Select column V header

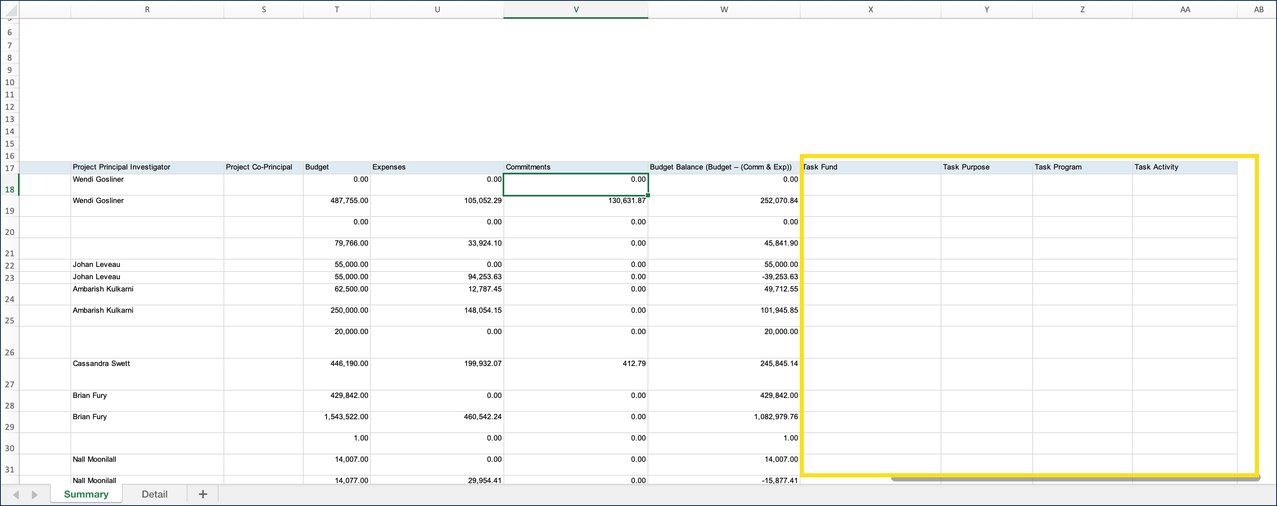pyautogui.click(x=575, y=9)
